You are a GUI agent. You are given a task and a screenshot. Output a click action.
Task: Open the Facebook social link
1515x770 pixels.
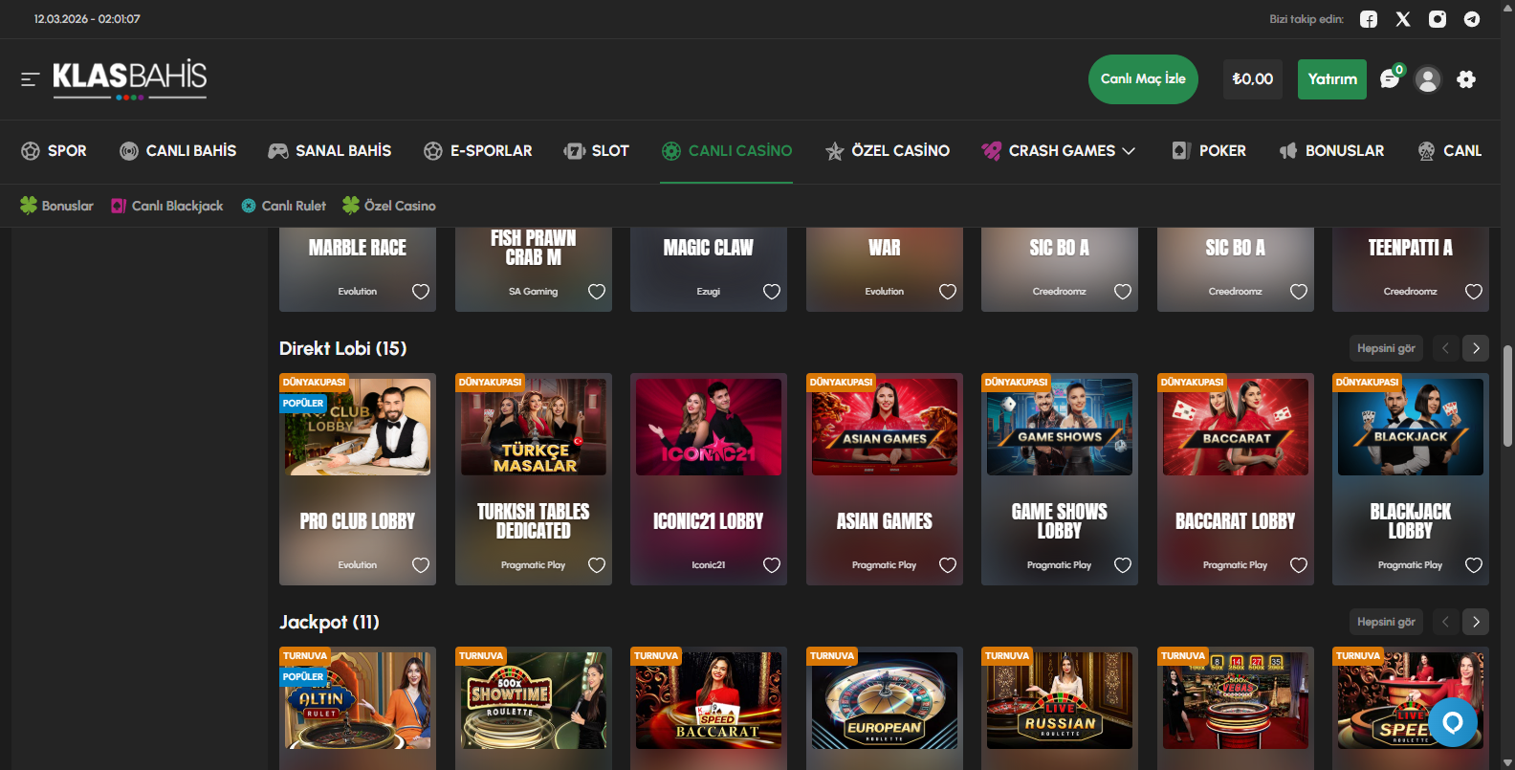coord(1369,19)
